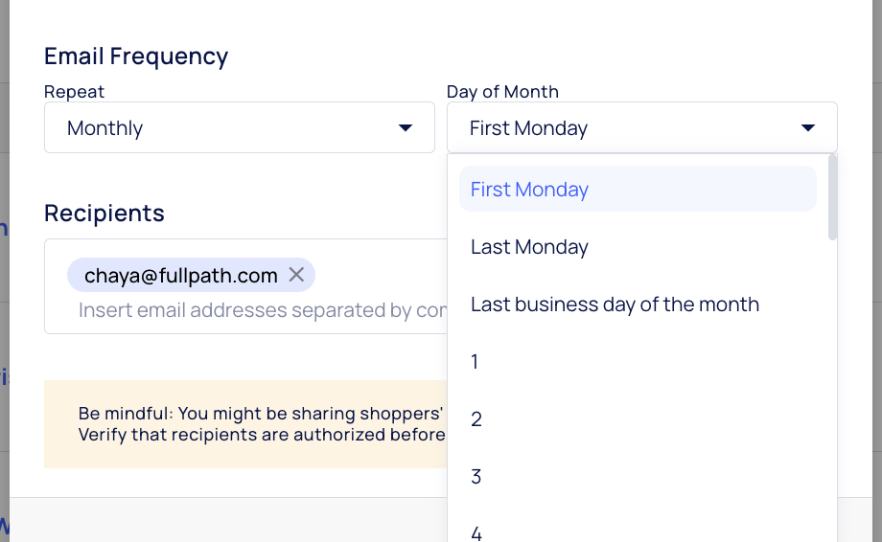882x542 pixels.
Task: Choose day 3 from the options
Action: point(476,477)
